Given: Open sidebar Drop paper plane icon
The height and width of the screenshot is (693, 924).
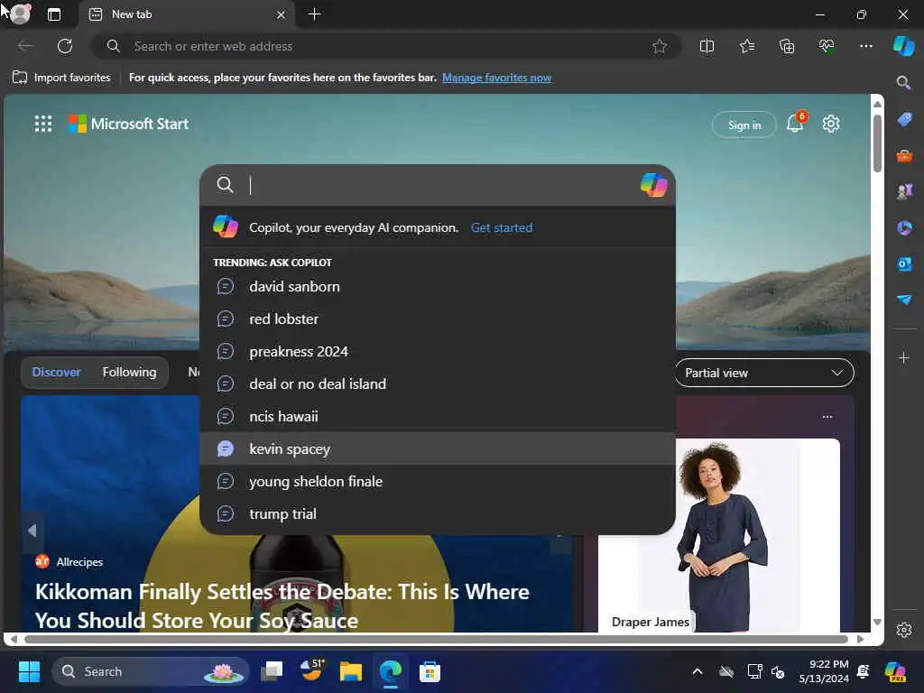Looking at the screenshot, I should tap(904, 300).
